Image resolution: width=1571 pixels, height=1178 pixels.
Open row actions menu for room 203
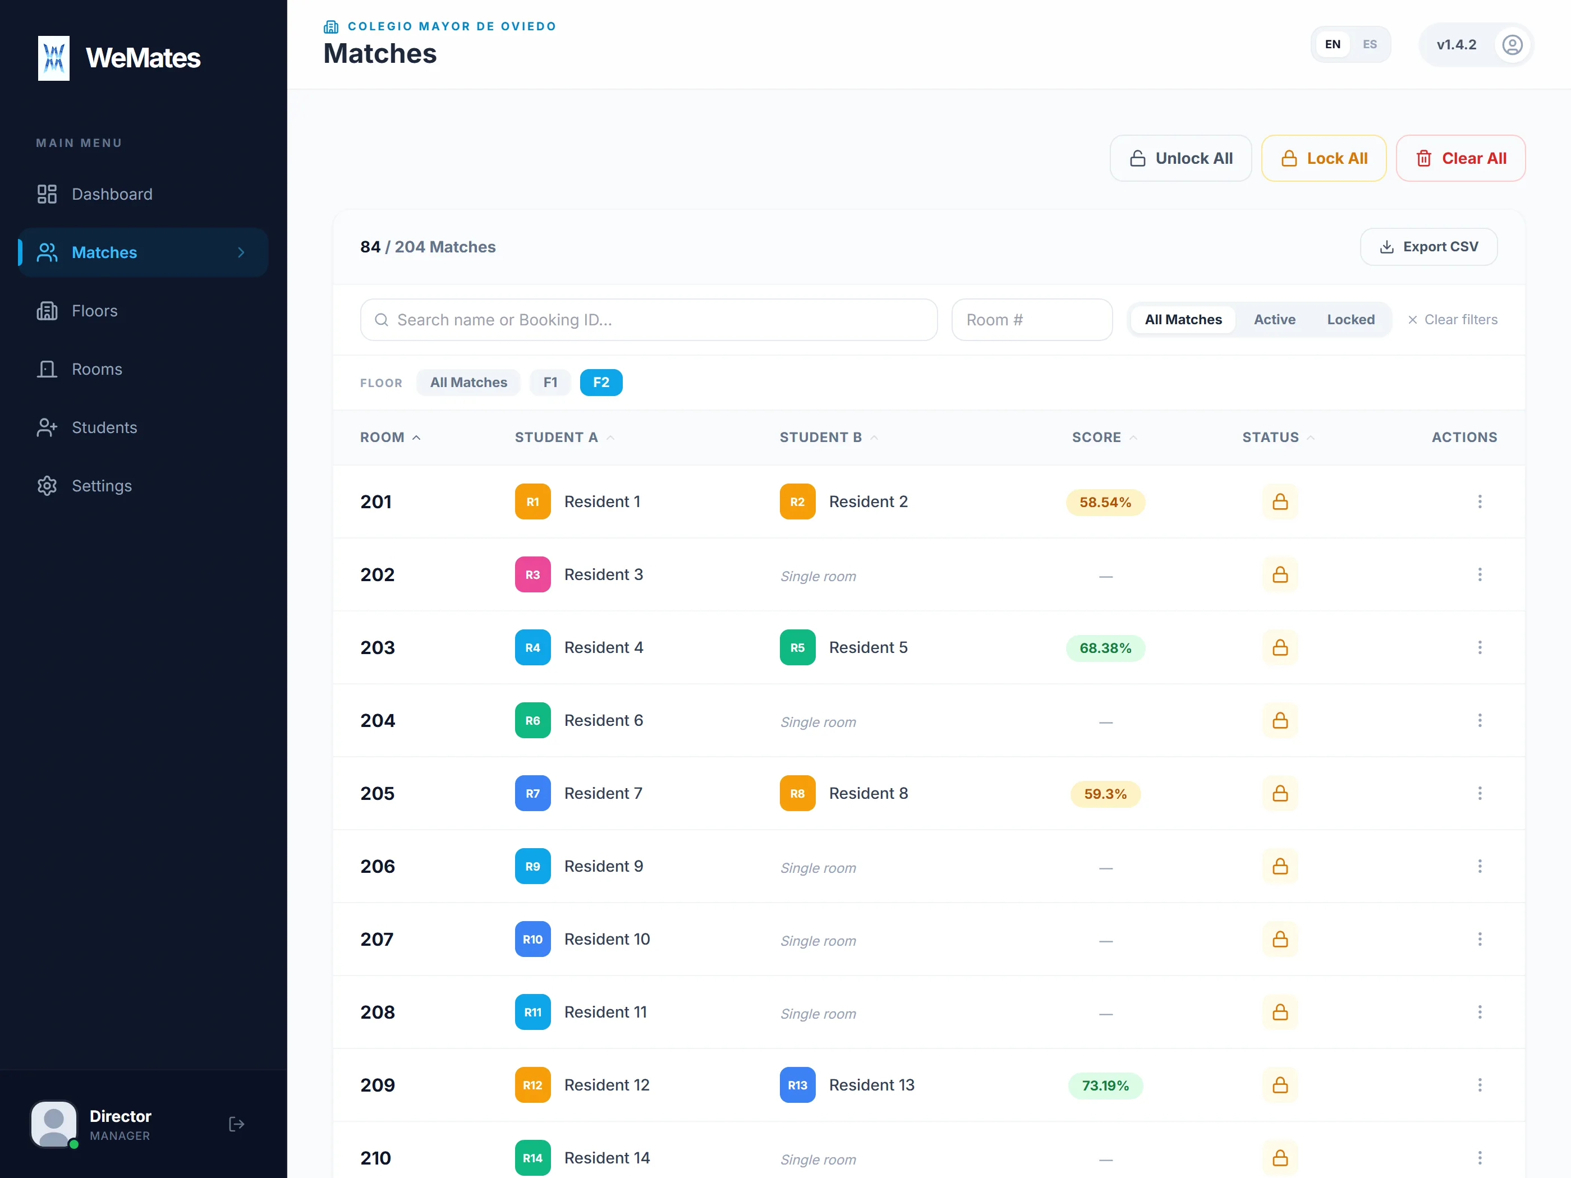1480,647
